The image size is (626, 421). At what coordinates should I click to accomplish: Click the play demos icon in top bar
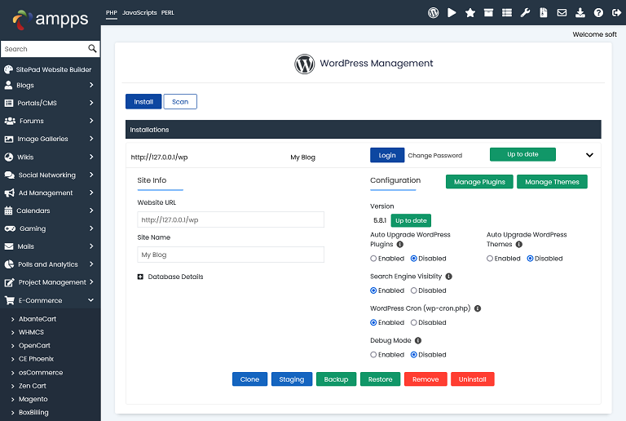(452, 13)
